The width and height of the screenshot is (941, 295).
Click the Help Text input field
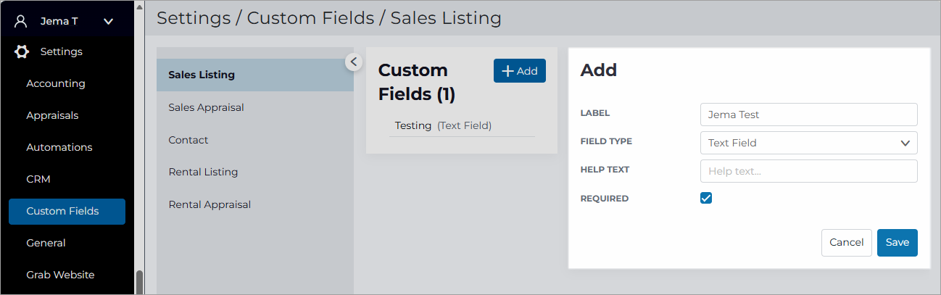pyautogui.click(x=809, y=171)
